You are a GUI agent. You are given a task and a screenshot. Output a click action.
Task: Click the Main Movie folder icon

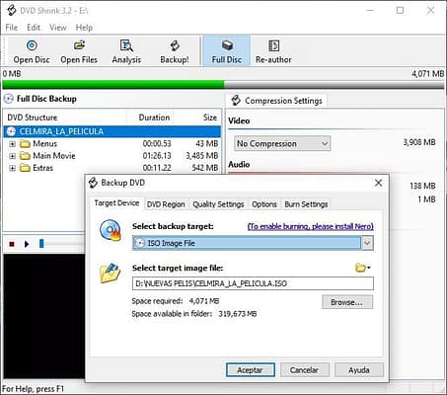click(x=25, y=156)
